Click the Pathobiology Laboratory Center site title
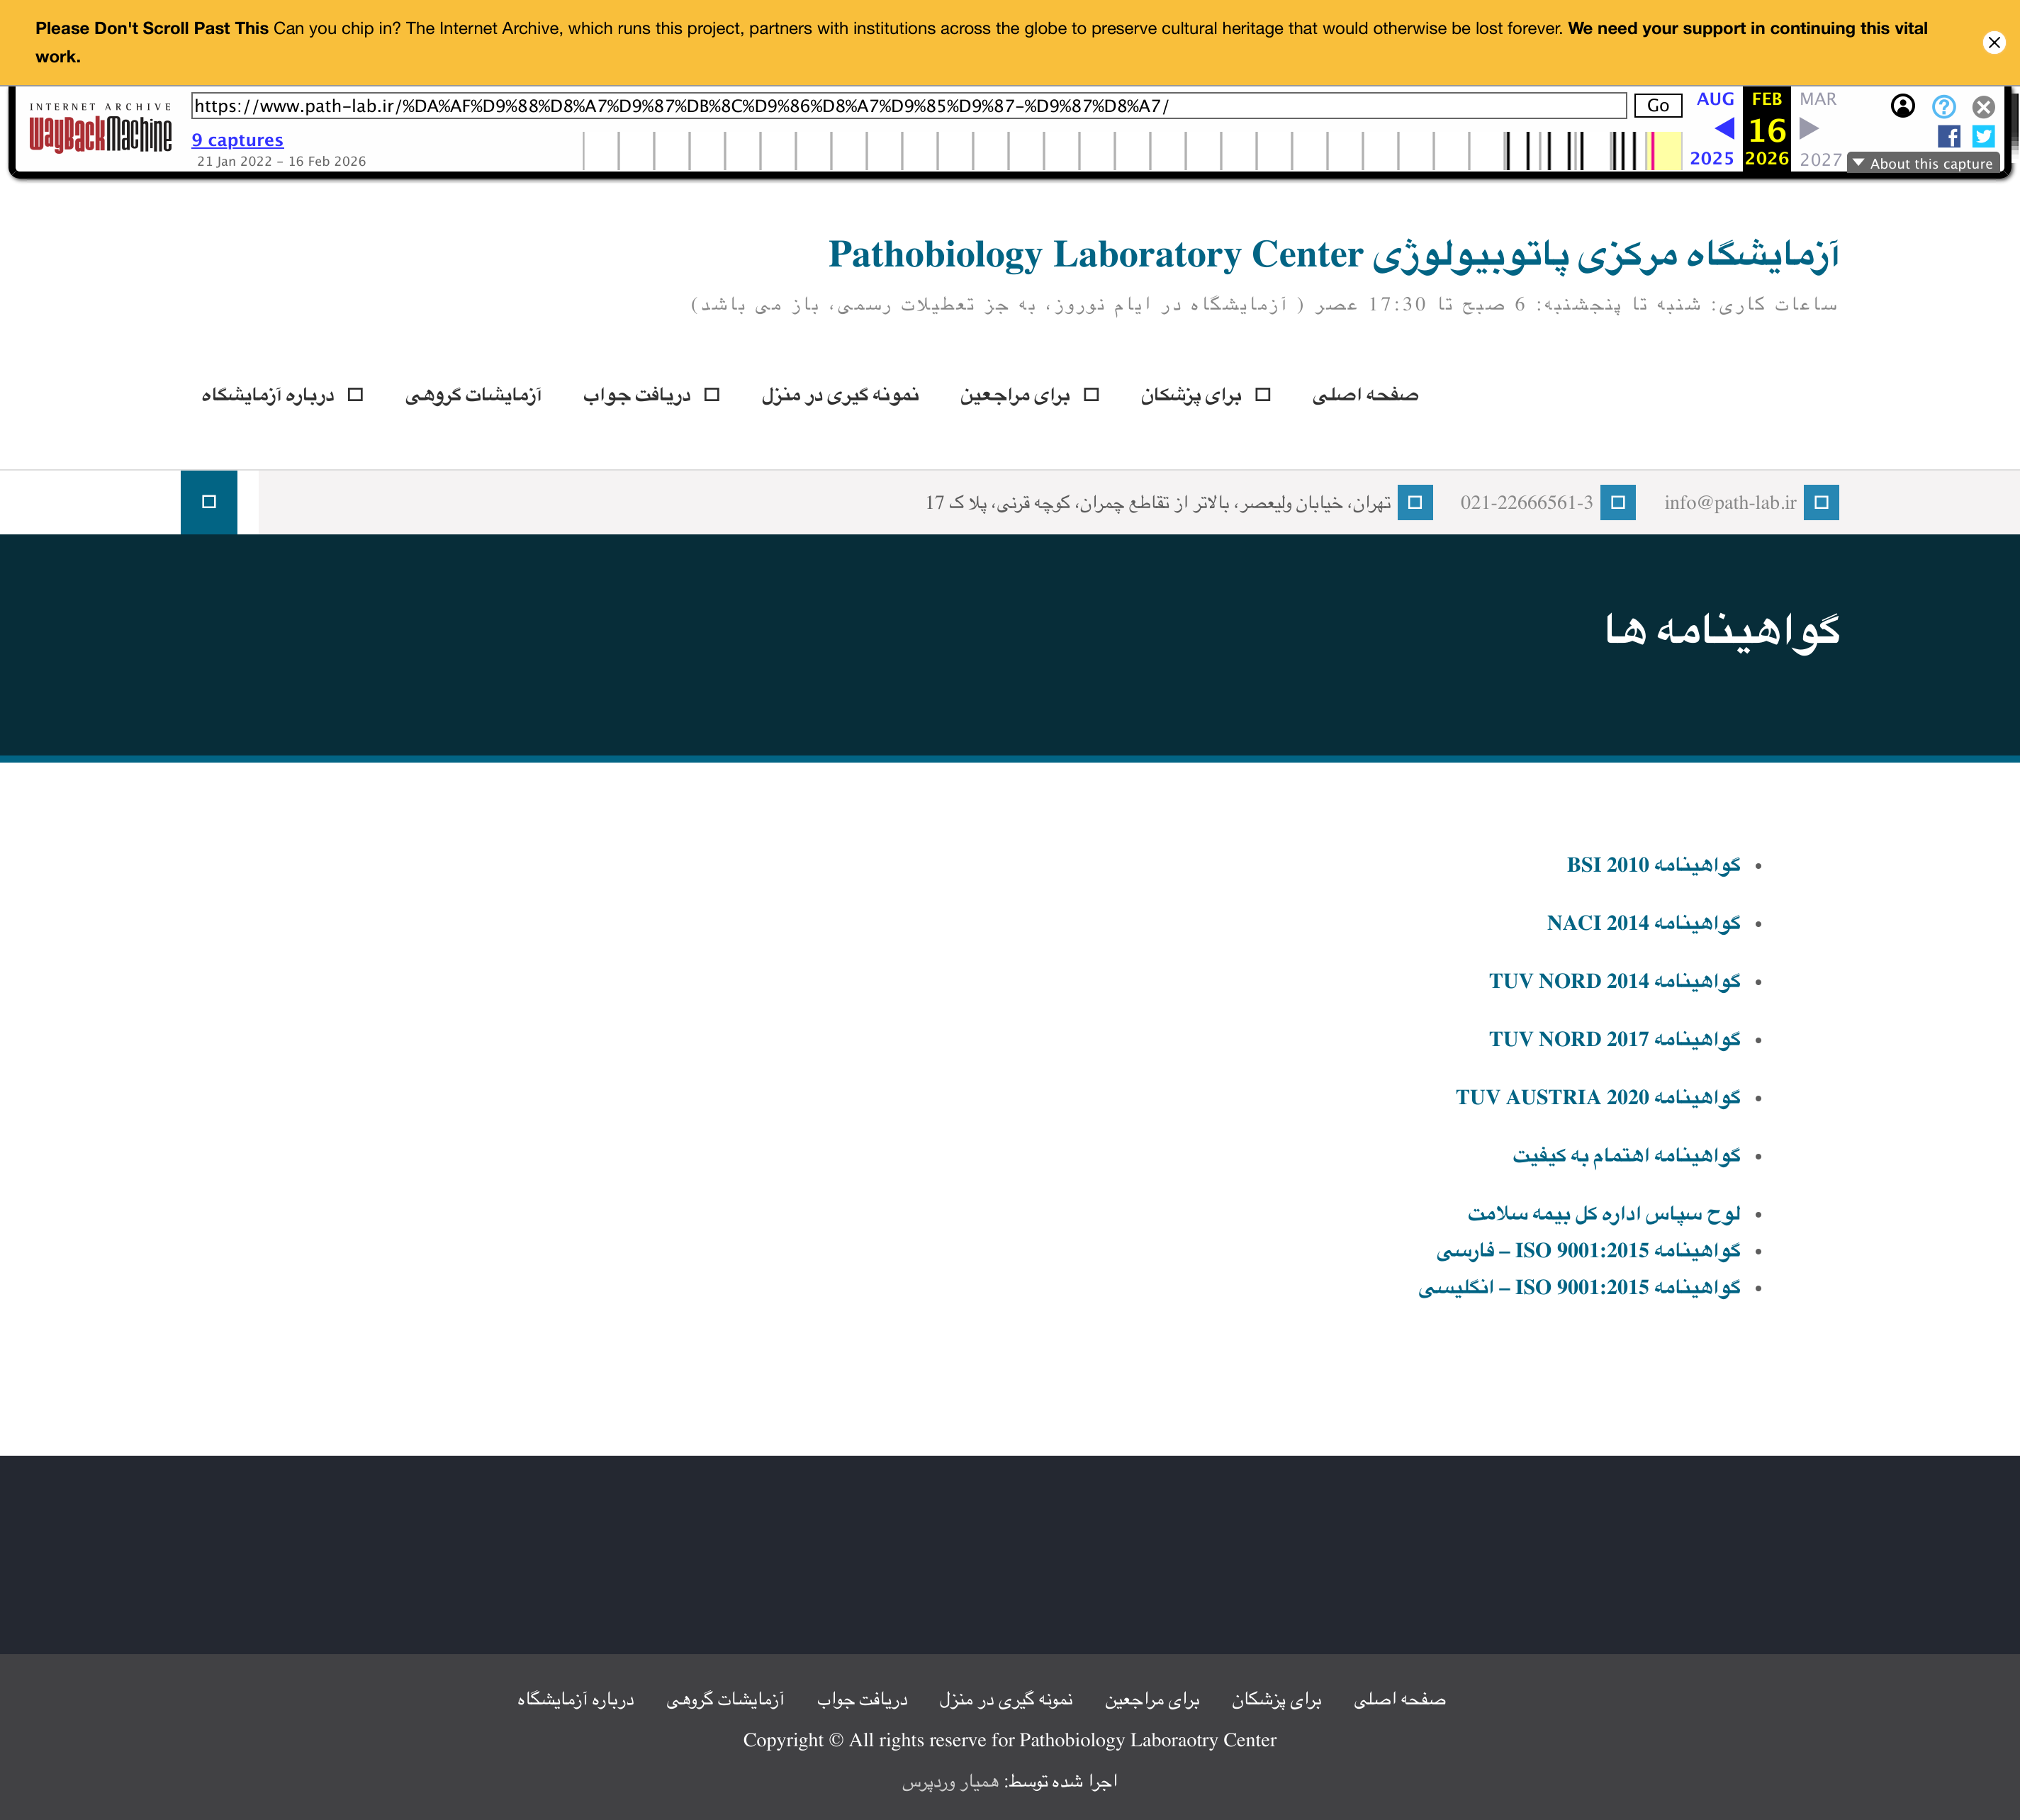Screen dimensions: 2020x1820 click(1333, 254)
